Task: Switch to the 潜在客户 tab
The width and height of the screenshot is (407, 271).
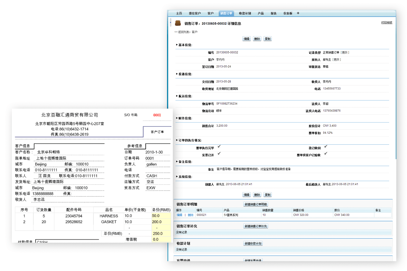Action: tap(195, 13)
